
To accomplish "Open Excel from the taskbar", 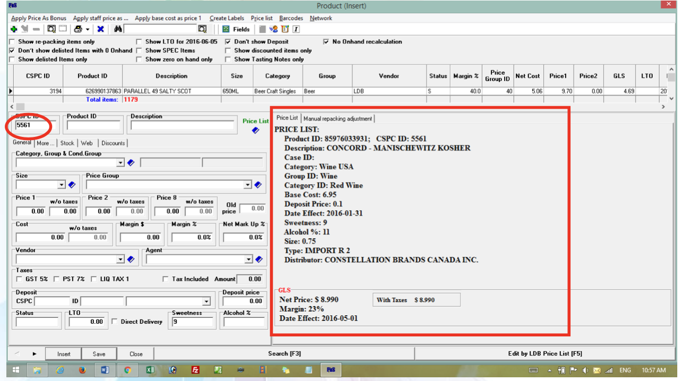I will pos(150,370).
